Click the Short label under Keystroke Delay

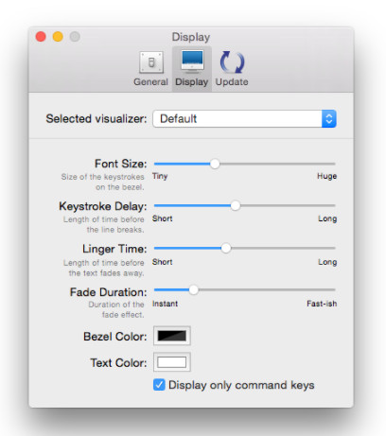click(x=163, y=218)
